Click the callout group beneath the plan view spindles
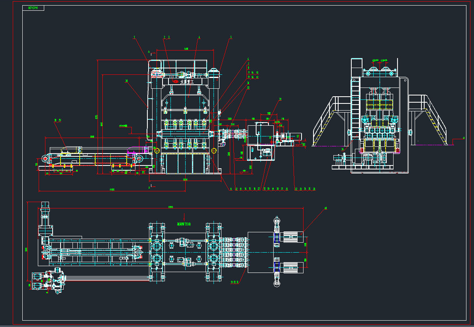This screenshot has width=474, height=327. click(x=235, y=282)
